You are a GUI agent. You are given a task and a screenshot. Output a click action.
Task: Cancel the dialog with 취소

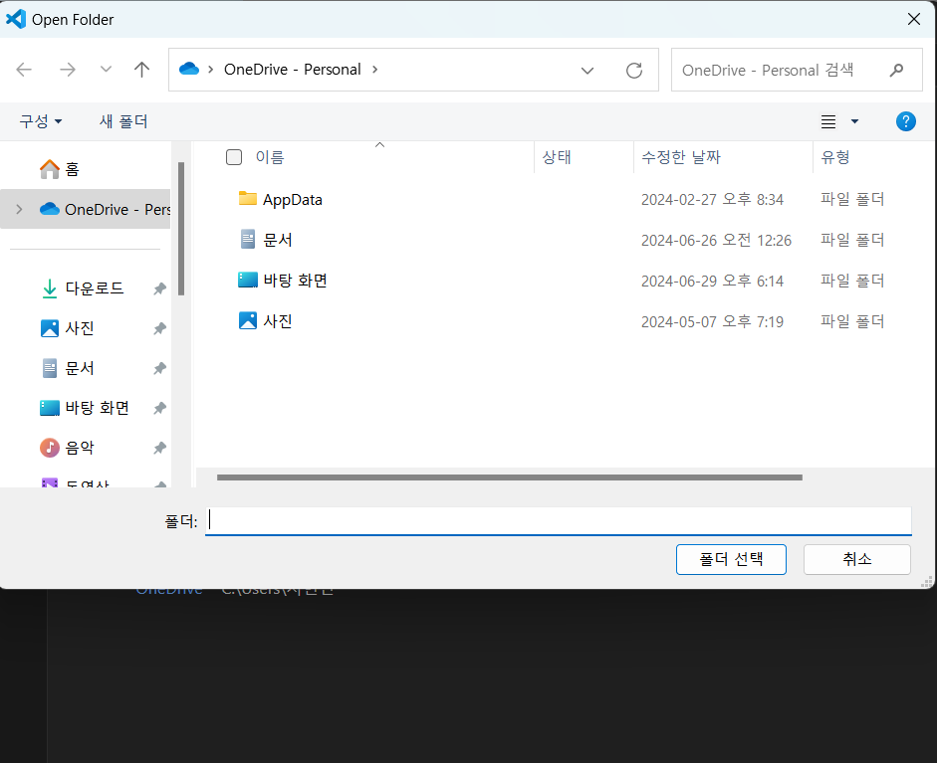pos(857,559)
